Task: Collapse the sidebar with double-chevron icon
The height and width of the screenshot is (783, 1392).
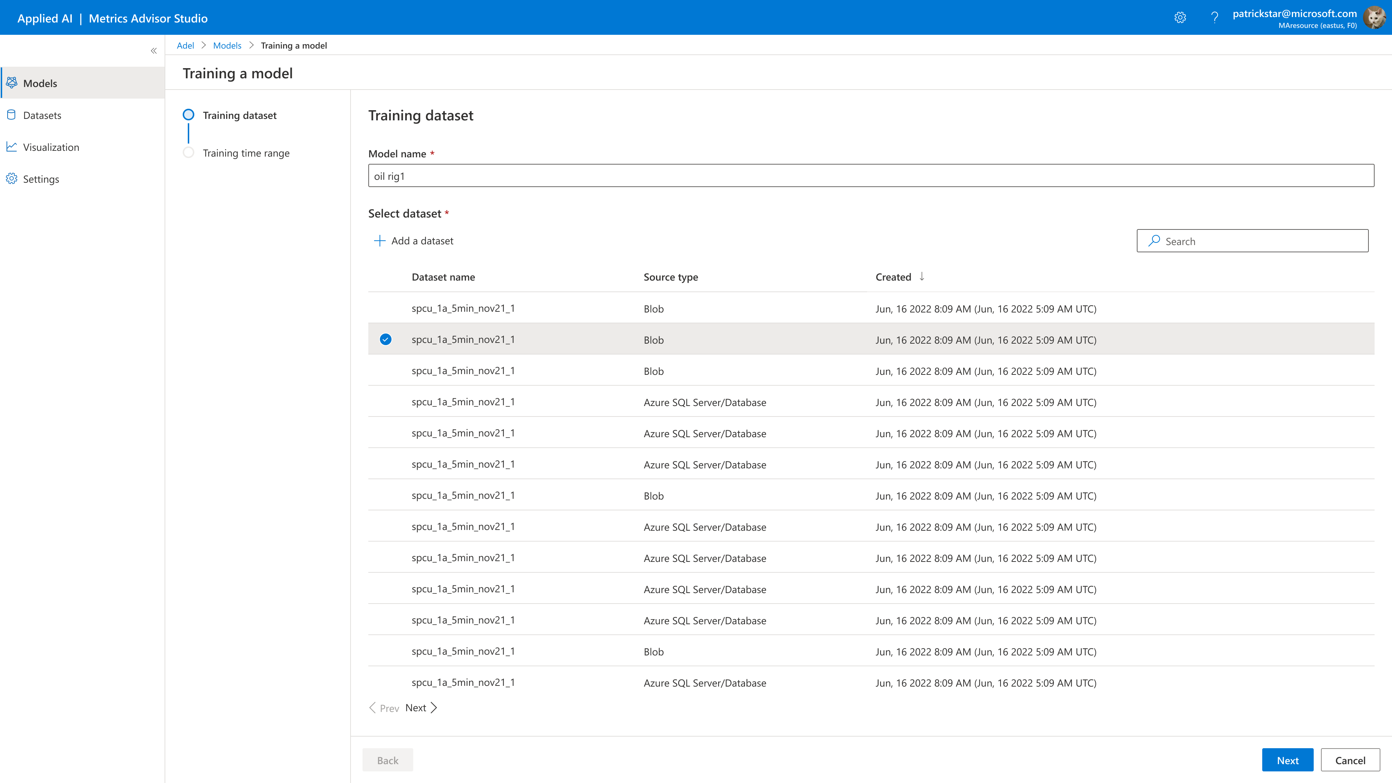Action: pyautogui.click(x=153, y=51)
